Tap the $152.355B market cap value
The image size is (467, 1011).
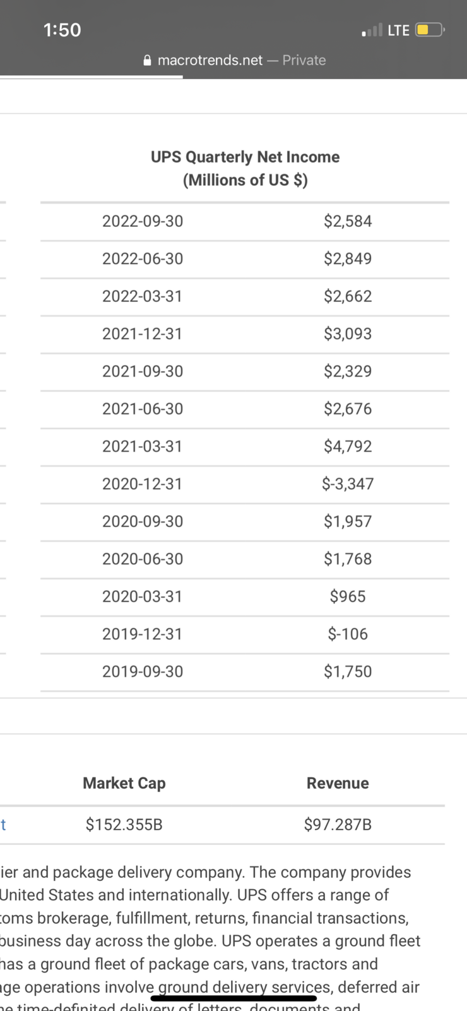[124, 824]
